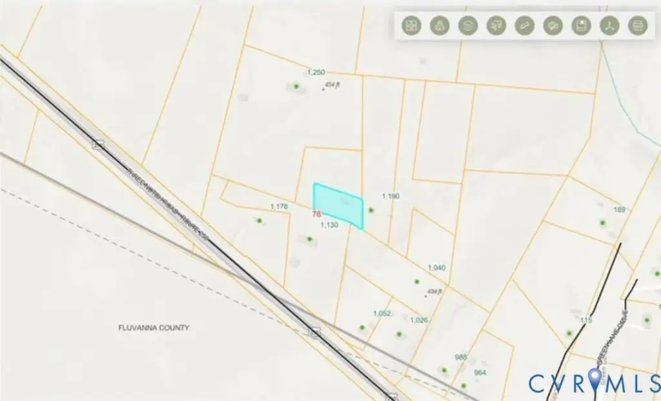Click the address label 988

[x=461, y=357]
